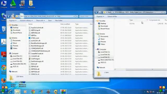The image size is (167, 94).
Task: Sort by Type column in left window
Action: point(77,24)
